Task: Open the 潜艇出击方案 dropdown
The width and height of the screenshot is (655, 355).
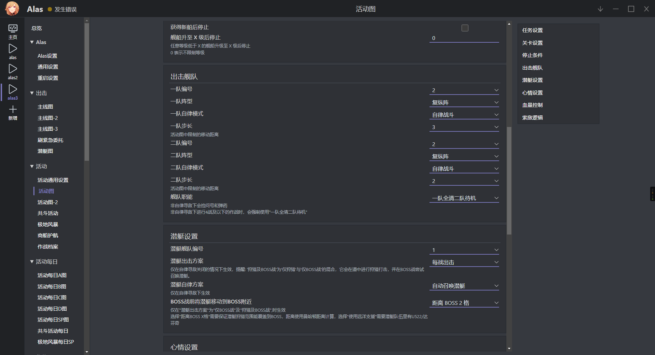Action: [x=464, y=262]
